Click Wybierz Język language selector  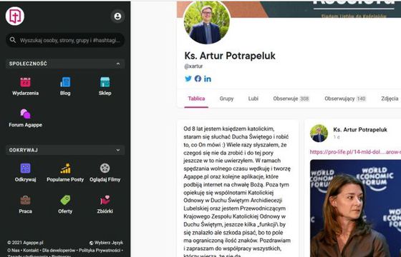(106, 243)
